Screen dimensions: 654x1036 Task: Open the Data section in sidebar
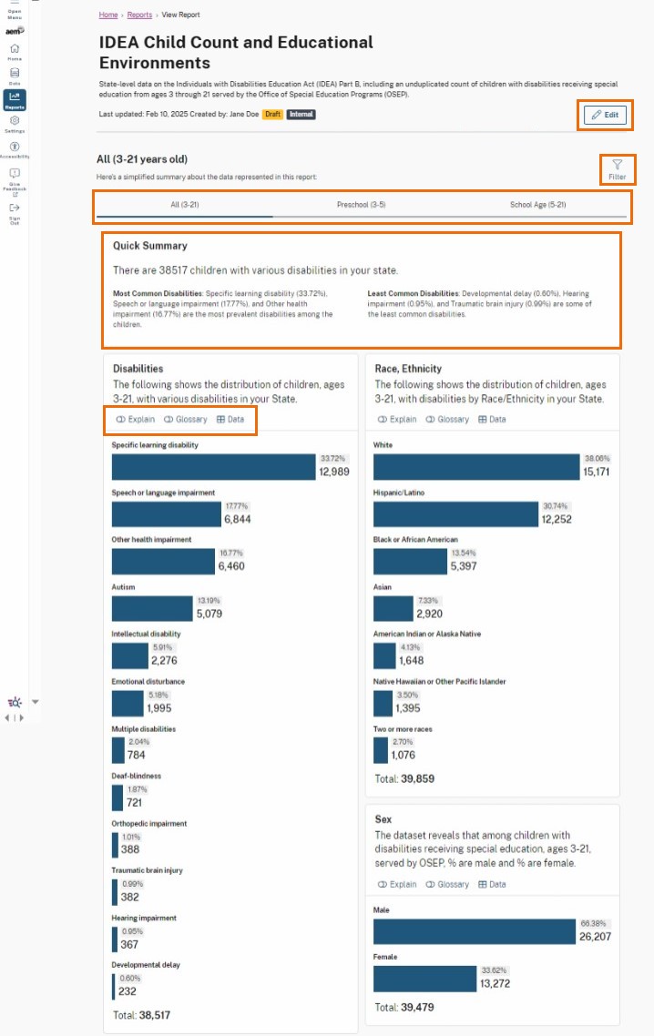point(15,73)
